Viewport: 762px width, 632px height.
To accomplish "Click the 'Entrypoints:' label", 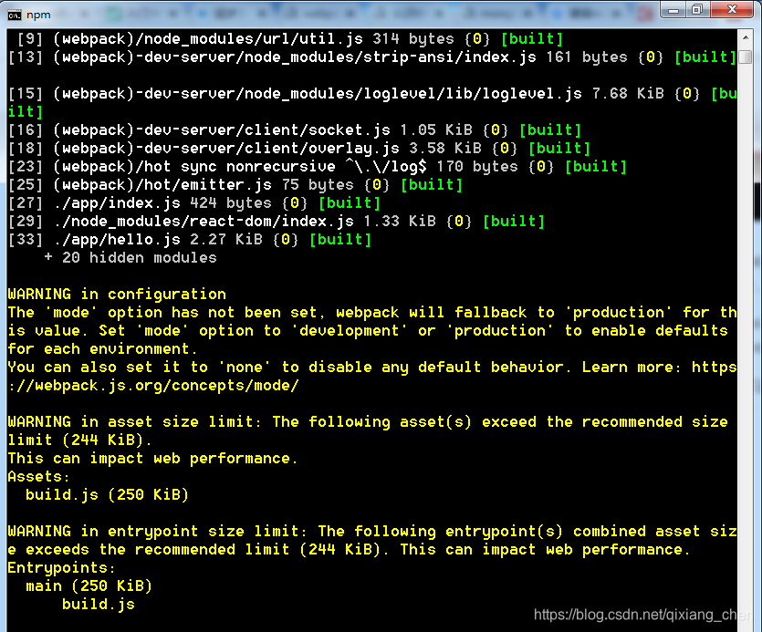I will [61, 567].
